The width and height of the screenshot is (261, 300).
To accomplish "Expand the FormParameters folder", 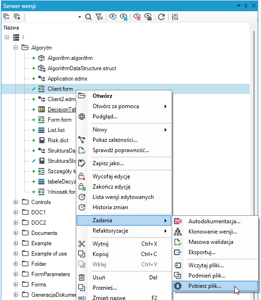I will click(16, 274).
